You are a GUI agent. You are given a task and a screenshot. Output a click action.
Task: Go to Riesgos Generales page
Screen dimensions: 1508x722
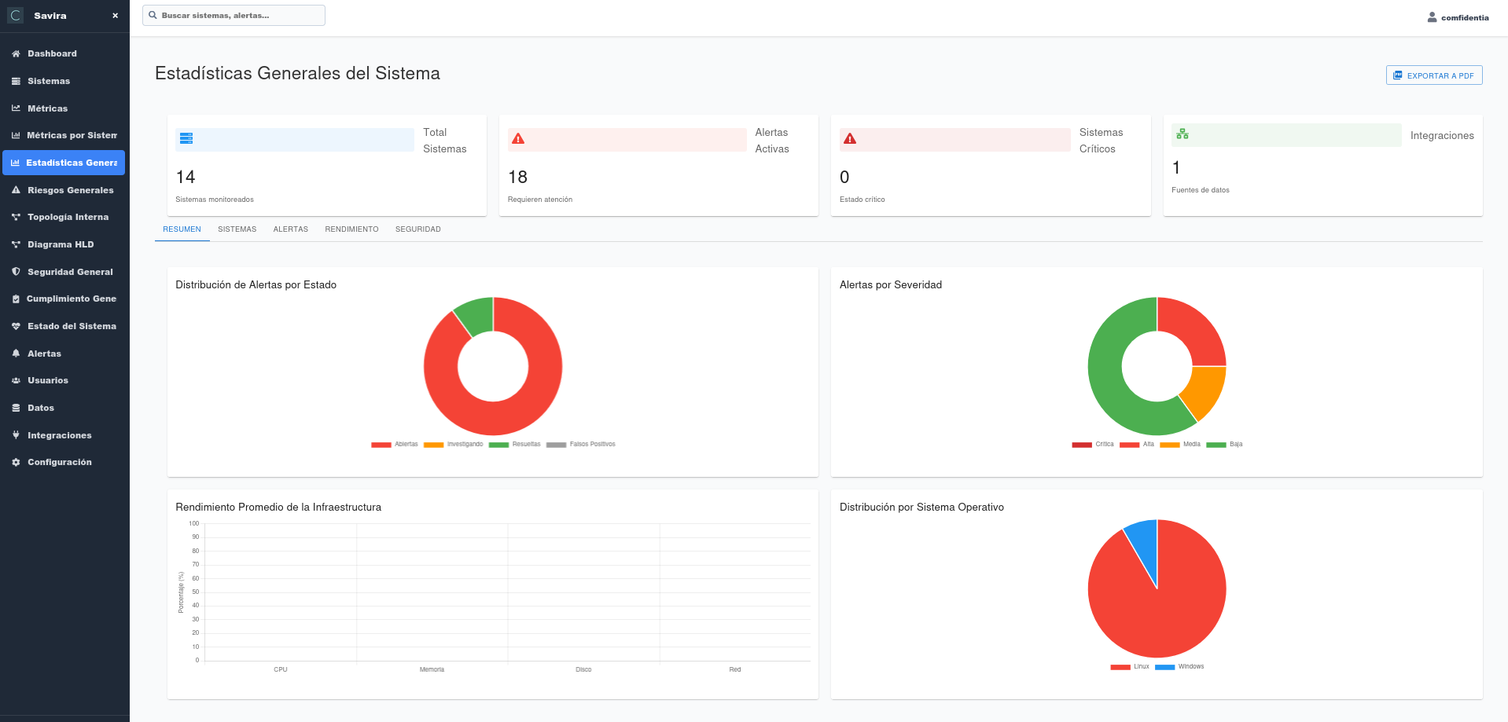tap(70, 190)
